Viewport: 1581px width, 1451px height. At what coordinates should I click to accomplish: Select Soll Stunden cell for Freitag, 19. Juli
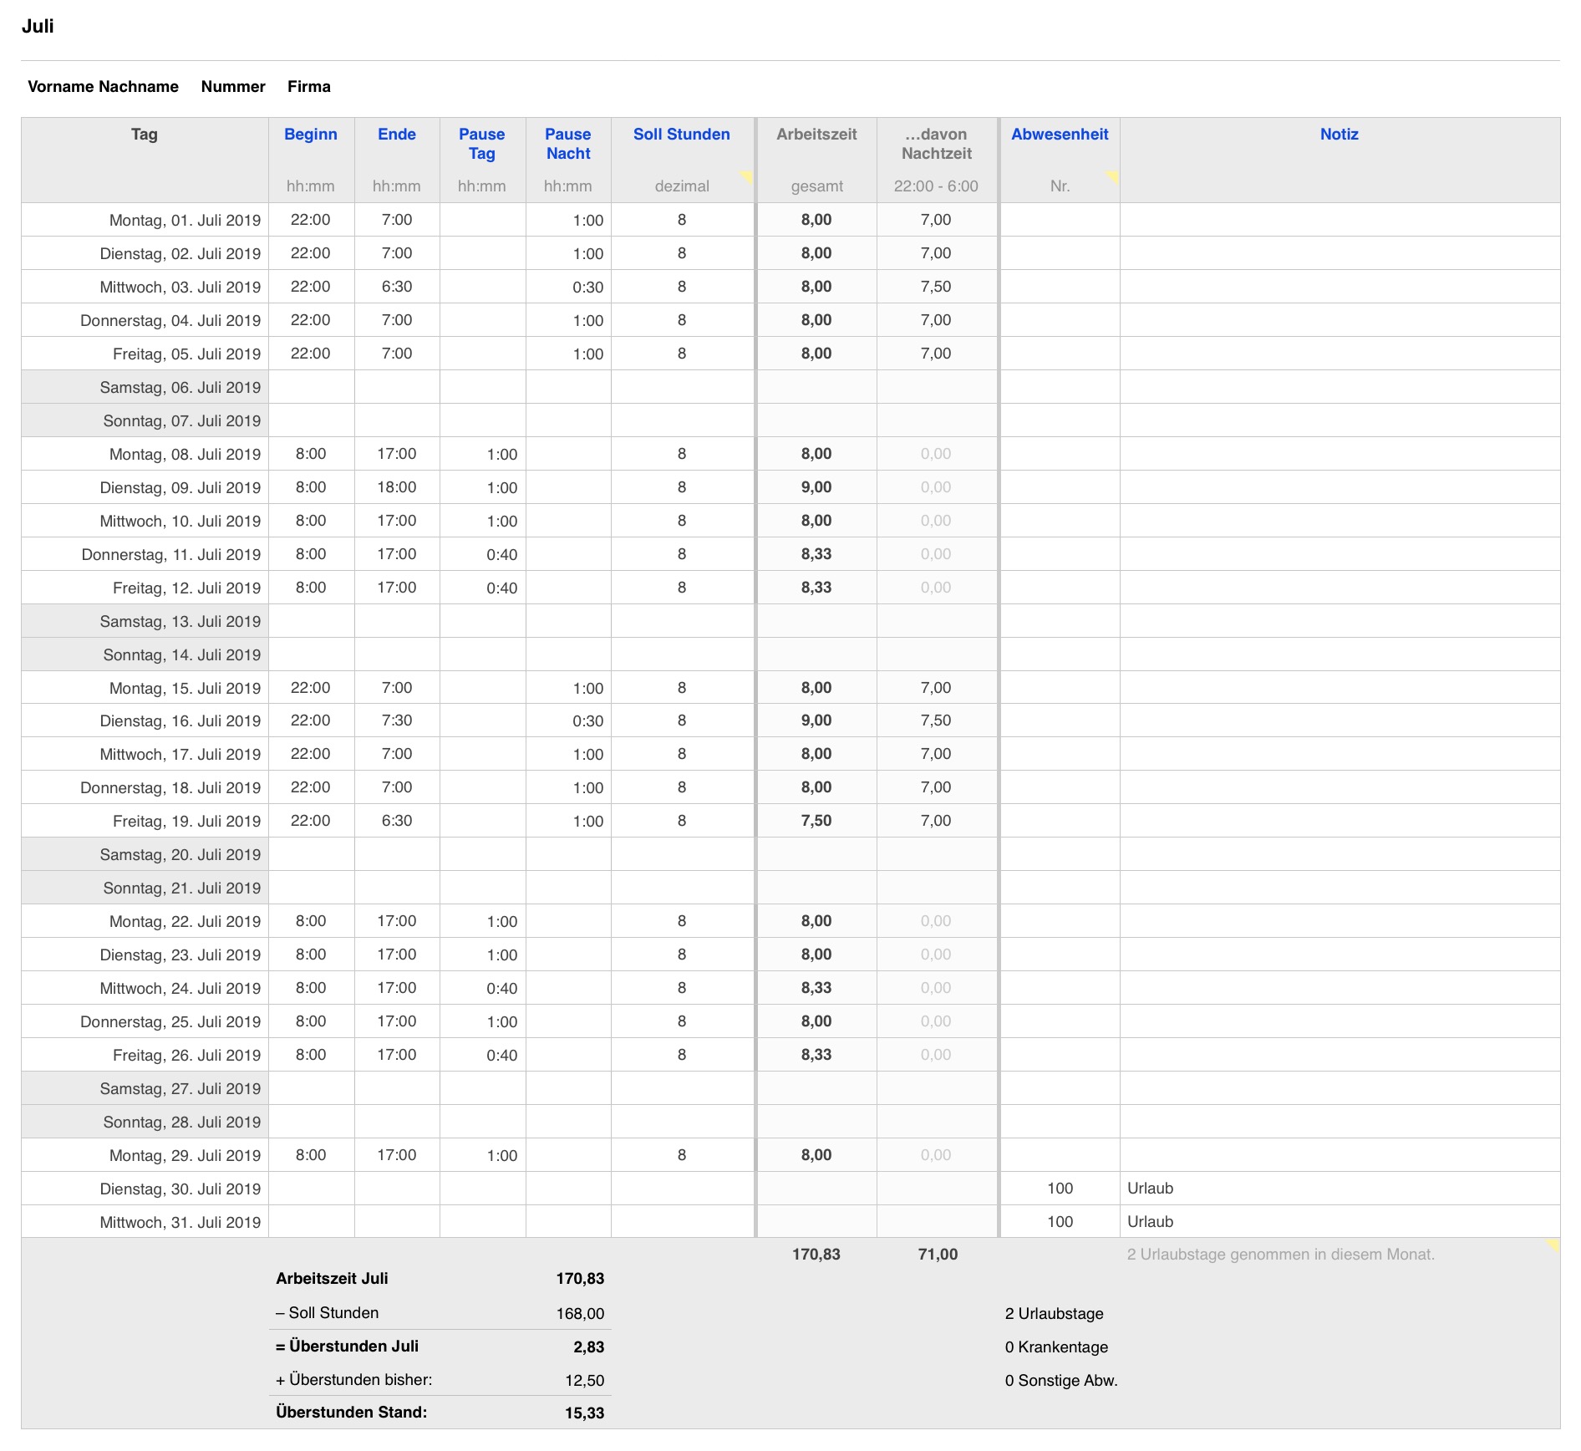(x=682, y=821)
